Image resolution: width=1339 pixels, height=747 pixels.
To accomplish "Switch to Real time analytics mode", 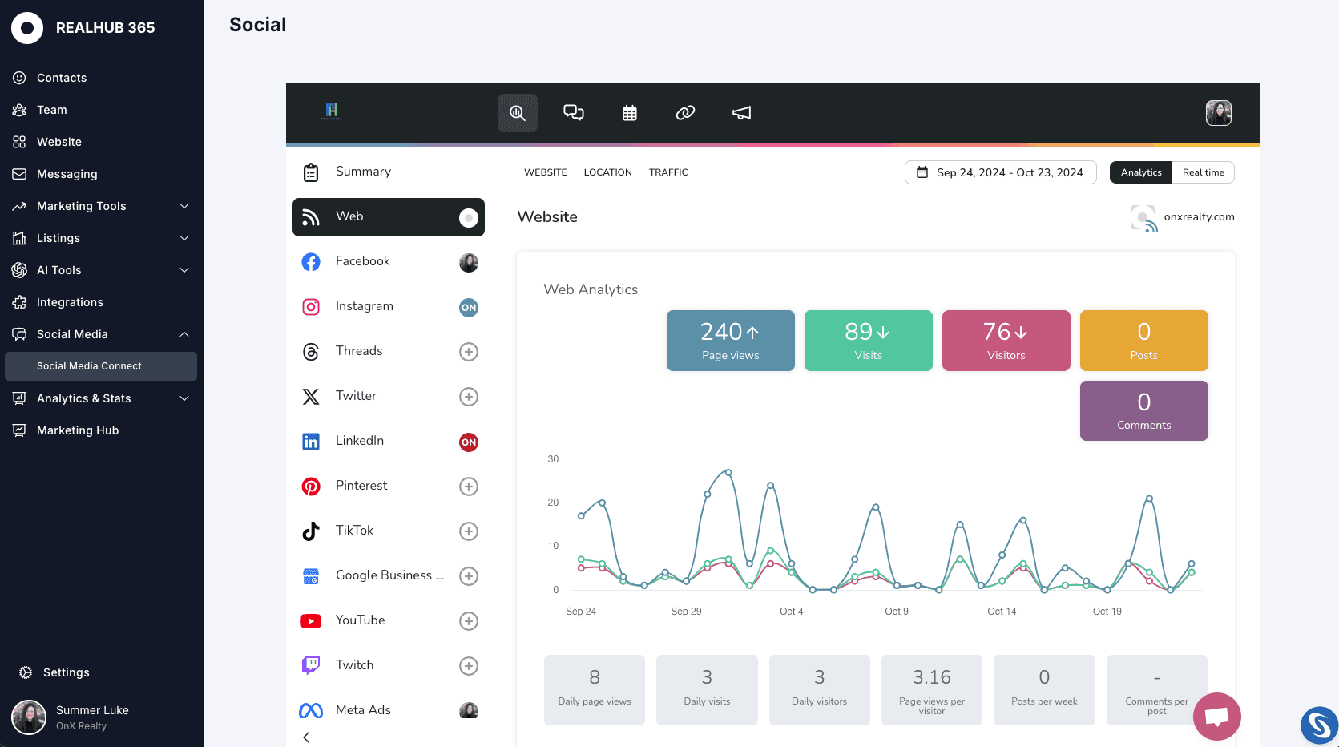I will pyautogui.click(x=1203, y=172).
